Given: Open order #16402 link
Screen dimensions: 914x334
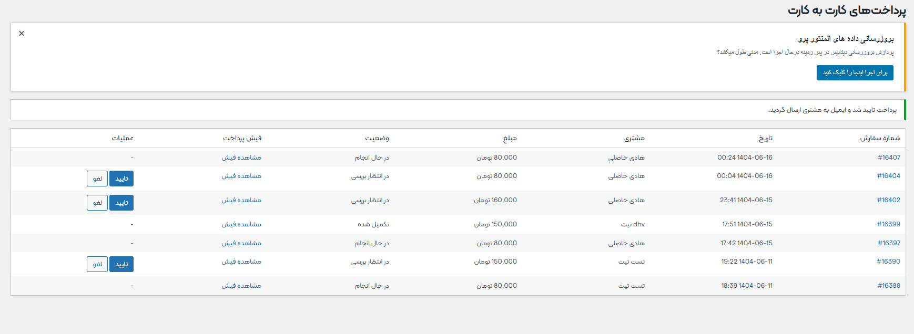Looking at the screenshot, I should (888, 200).
